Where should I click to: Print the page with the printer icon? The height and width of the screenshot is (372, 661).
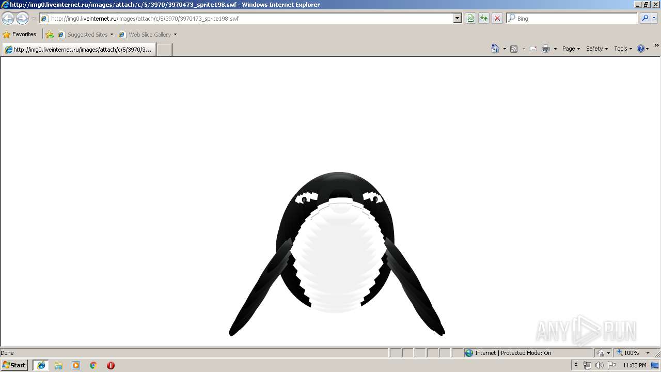546,49
